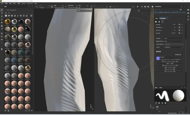
Task: Select the Eraser tool in left toolbar
Action: (x=2, y=13)
